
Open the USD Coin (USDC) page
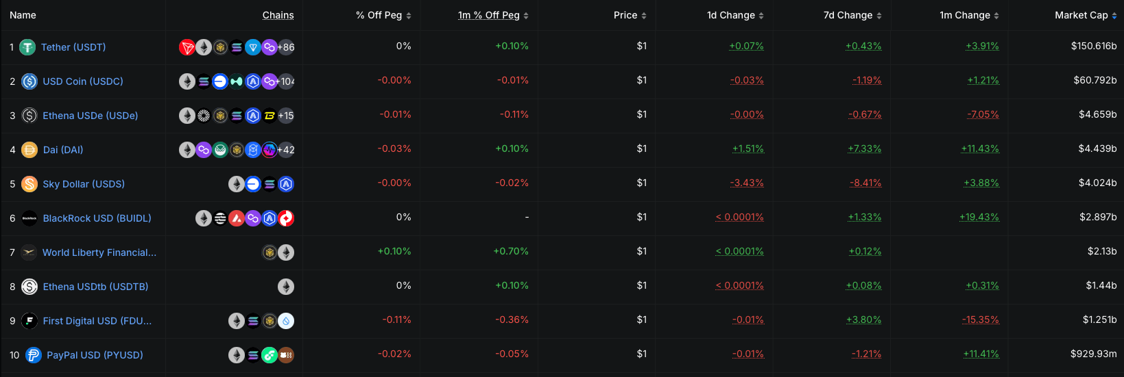[83, 81]
